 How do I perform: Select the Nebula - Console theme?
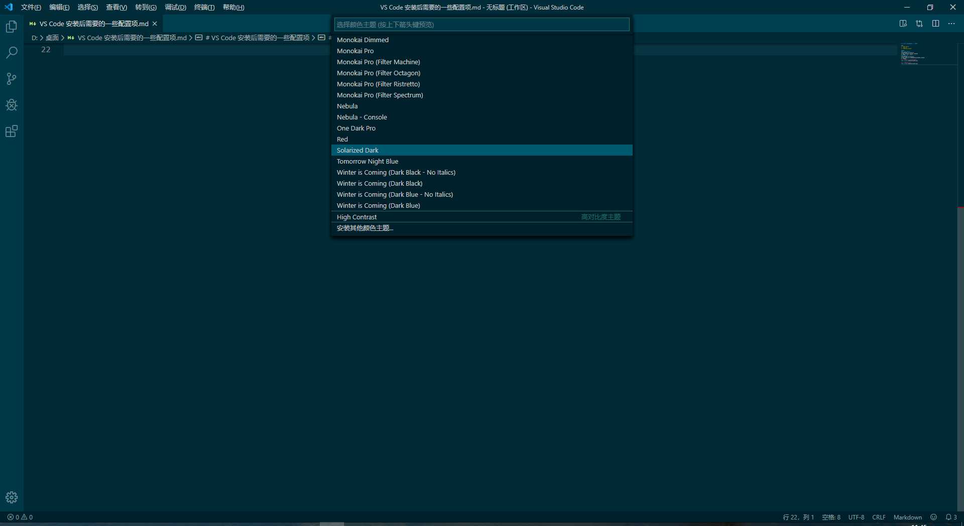(481, 117)
